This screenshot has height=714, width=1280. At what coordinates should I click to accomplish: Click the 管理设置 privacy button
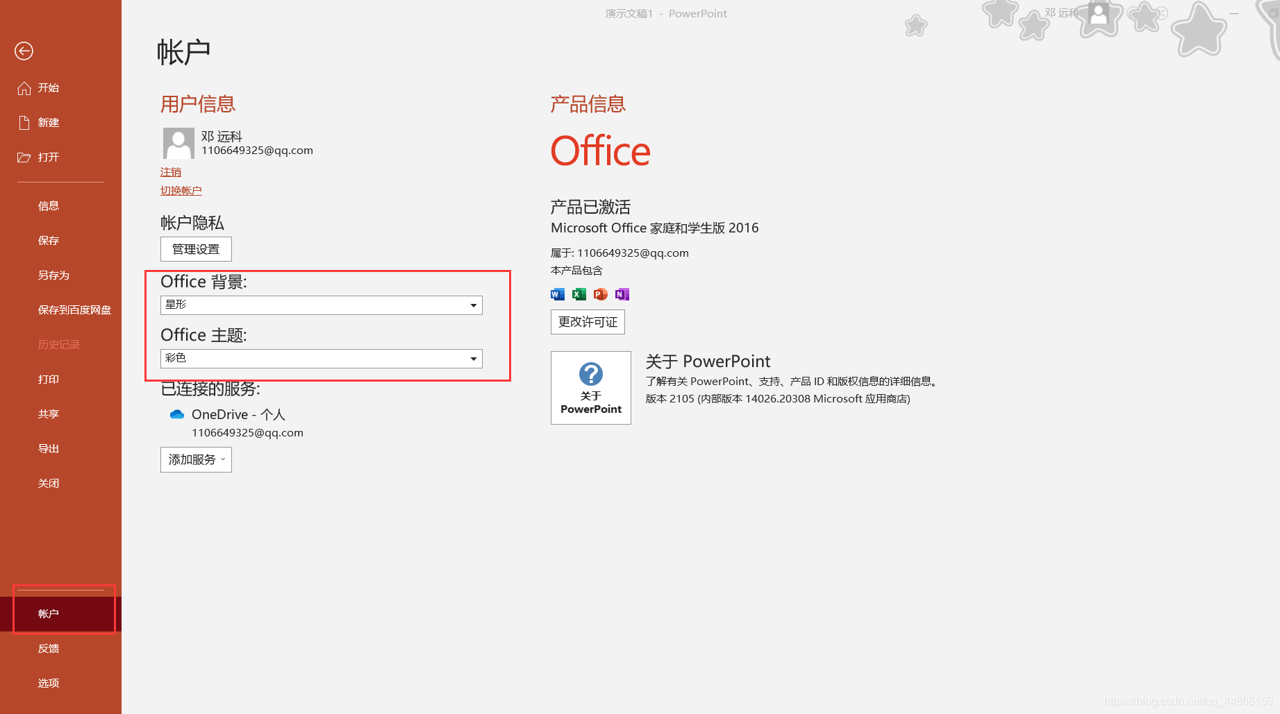click(x=196, y=249)
